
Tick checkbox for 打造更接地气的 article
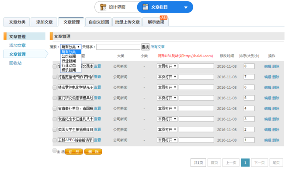(55, 77)
